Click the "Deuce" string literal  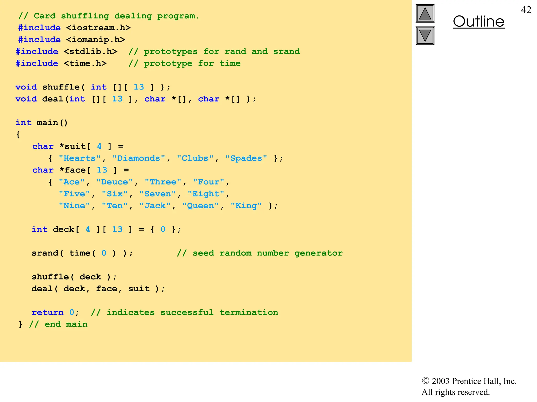coord(115,182)
